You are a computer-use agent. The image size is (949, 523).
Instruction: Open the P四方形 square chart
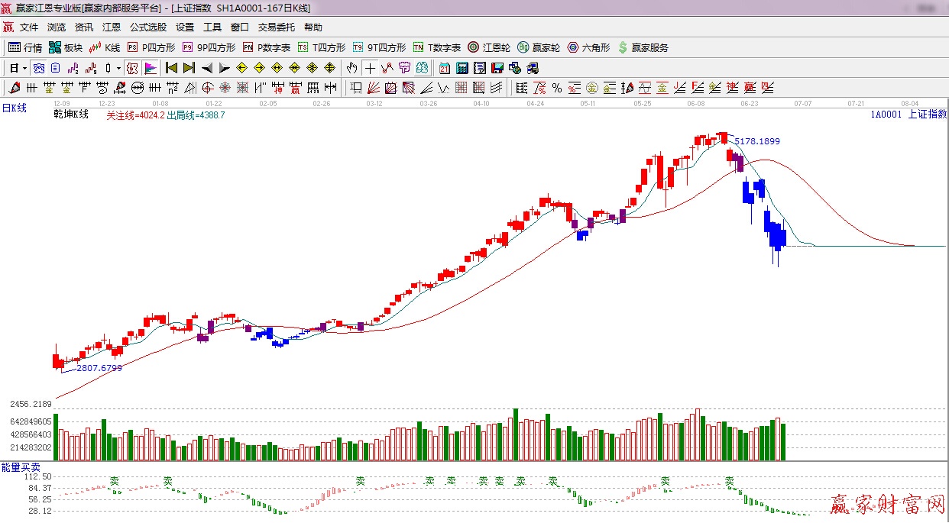tap(151, 47)
